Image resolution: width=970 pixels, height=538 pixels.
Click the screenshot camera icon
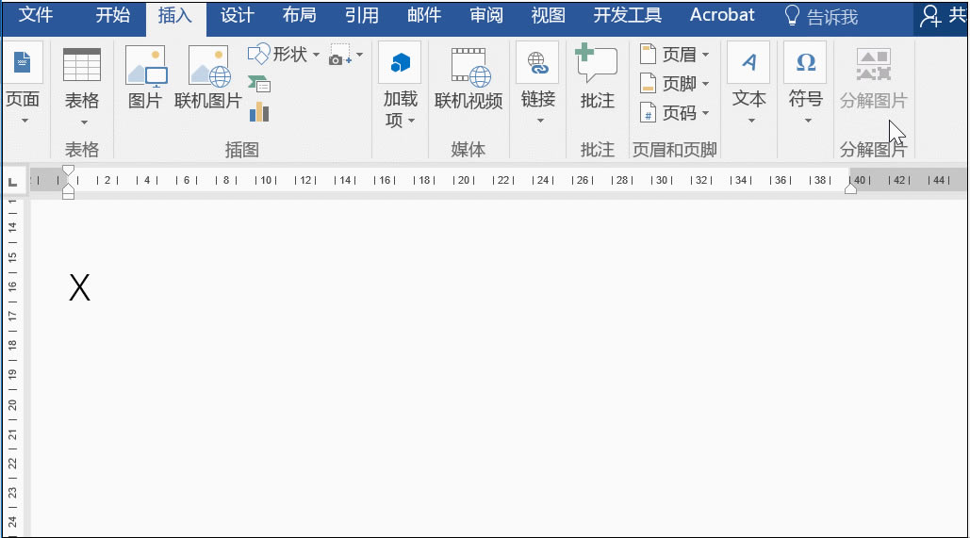pos(340,55)
